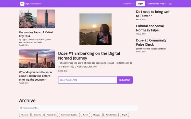Click the authors byline under Uncovering Taipei

35,41
